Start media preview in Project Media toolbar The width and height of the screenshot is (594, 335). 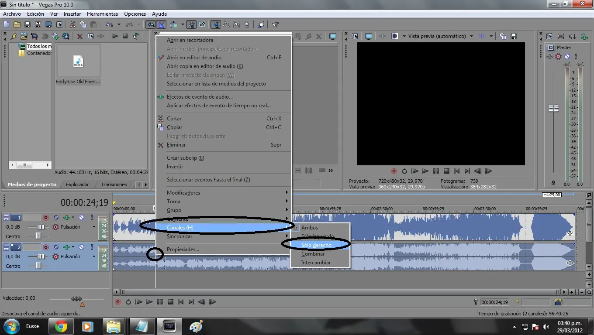point(115,36)
